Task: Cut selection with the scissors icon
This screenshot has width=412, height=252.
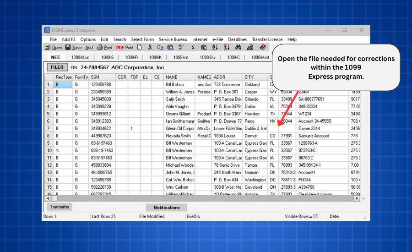Action: coord(150,47)
